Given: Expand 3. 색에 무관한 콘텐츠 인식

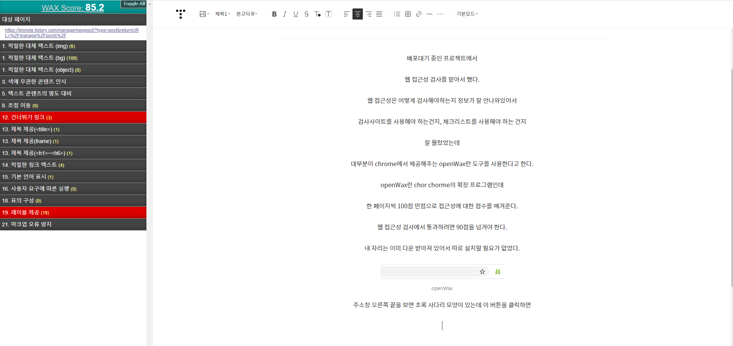Looking at the screenshot, I should [73, 82].
